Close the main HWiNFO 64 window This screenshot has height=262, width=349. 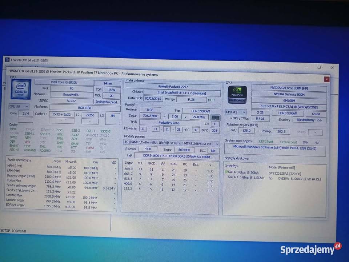pyautogui.click(x=332, y=68)
